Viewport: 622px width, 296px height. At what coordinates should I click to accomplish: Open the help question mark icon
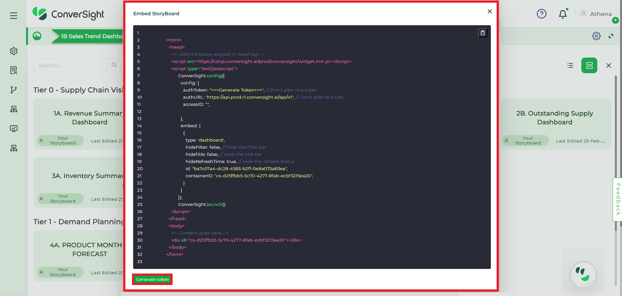point(542,14)
